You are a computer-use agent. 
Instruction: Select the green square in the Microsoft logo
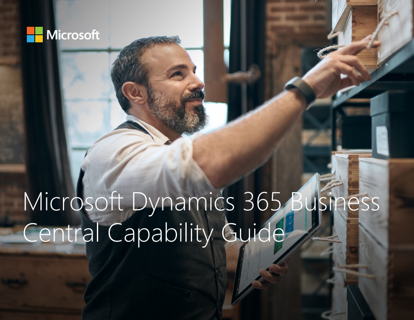[x=39, y=30]
